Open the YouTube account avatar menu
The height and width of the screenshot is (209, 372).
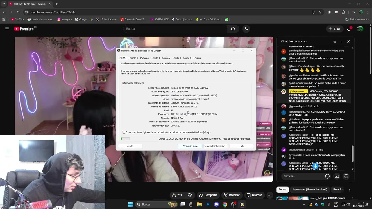tap(360, 29)
